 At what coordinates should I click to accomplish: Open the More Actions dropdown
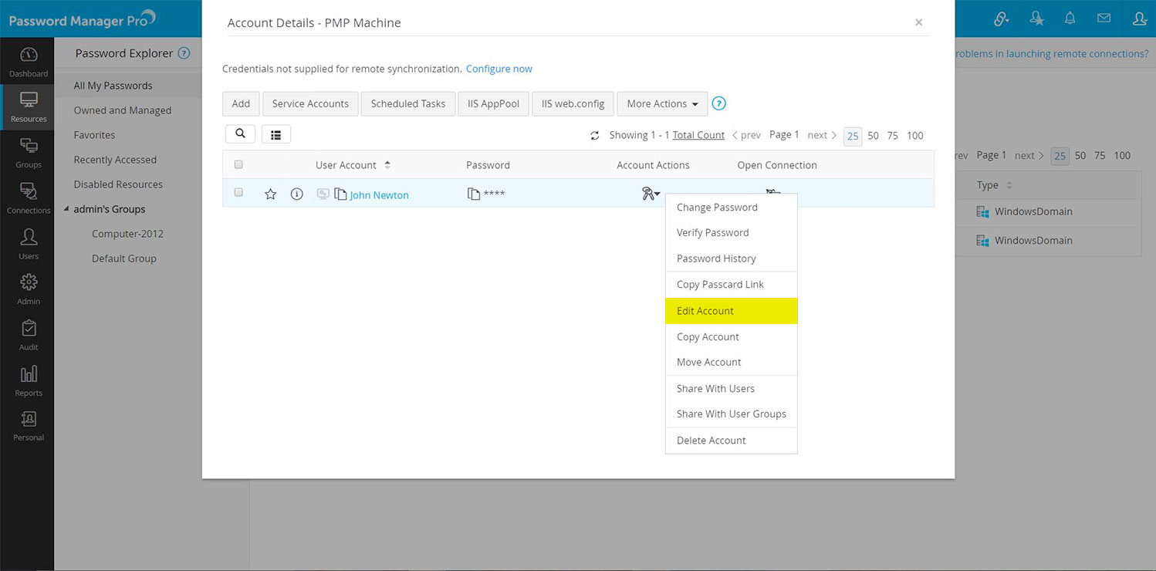tap(661, 103)
